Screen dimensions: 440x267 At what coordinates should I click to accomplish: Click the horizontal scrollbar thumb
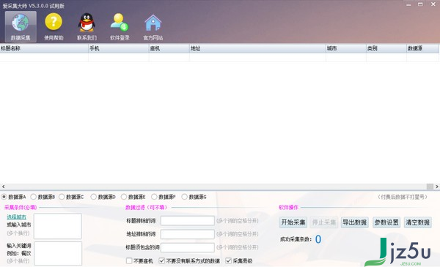tap(430, 187)
